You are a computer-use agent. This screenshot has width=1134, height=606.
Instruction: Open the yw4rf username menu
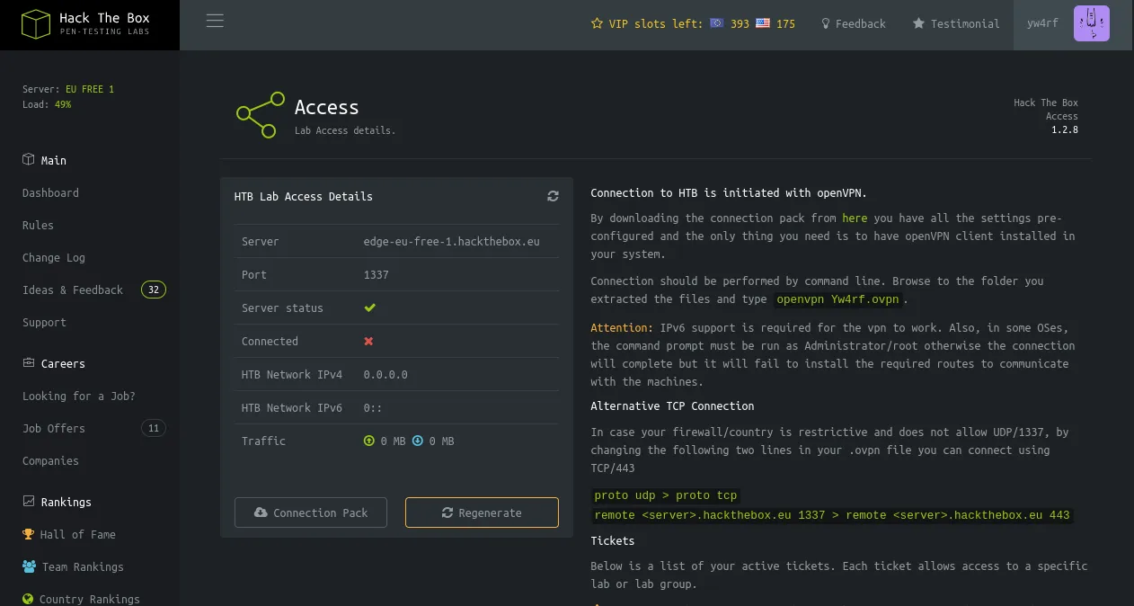[1042, 24]
